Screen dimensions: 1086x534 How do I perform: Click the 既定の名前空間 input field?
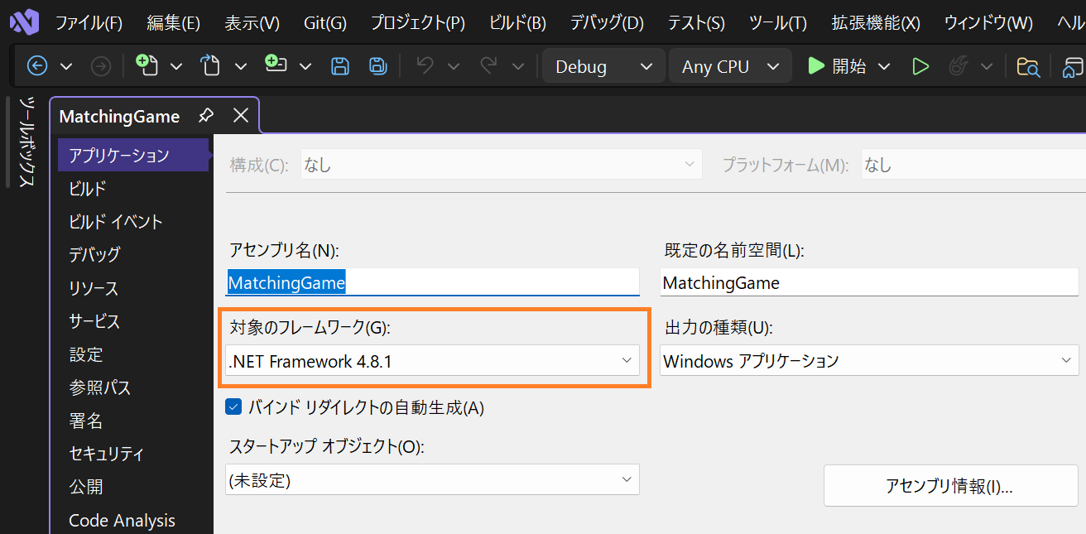(x=869, y=282)
